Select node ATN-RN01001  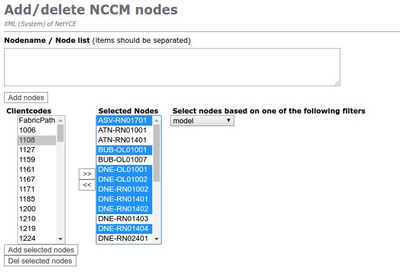click(x=122, y=130)
